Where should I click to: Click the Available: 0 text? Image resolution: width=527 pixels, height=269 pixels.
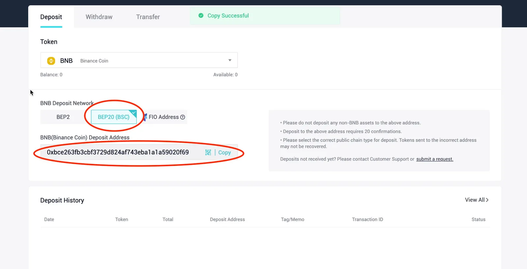[x=225, y=75]
